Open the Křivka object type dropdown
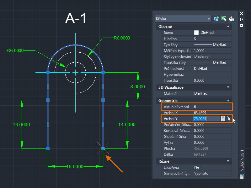Image resolution: width=251 pixels, height=188 pixels. click(x=183, y=19)
